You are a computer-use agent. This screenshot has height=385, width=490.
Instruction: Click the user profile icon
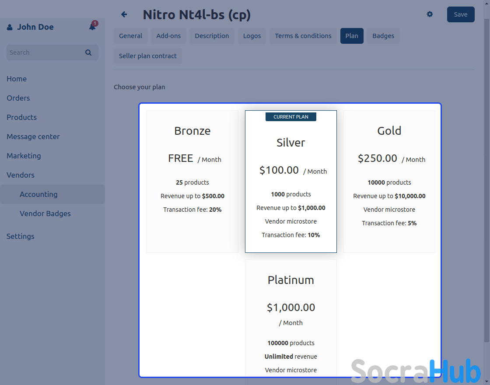pyautogui.click(x=10, y=27)
